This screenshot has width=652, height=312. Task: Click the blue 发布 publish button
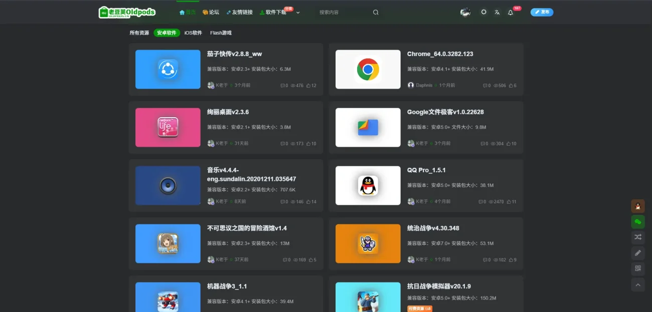[542, 12]
